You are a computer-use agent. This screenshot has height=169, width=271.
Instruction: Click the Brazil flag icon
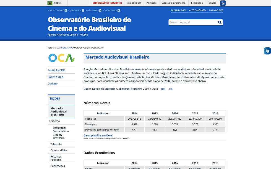point(50,3)
